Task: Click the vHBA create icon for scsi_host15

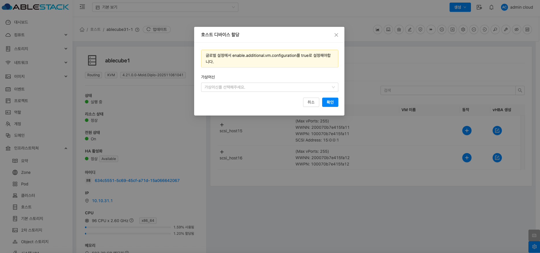Action: tap(497, 131)
